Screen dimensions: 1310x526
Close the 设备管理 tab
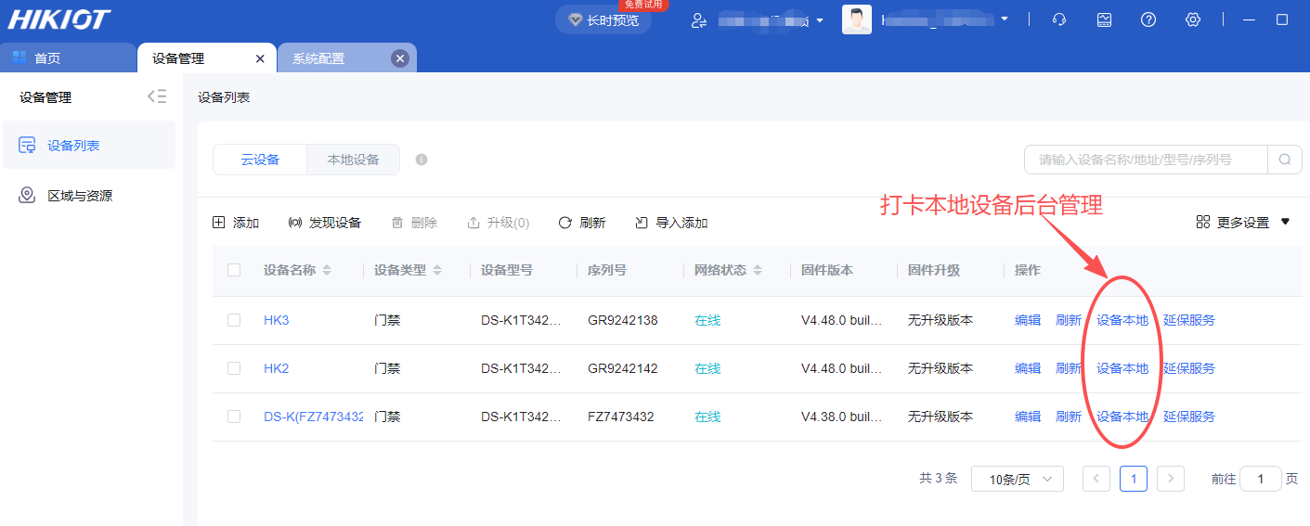260,58
